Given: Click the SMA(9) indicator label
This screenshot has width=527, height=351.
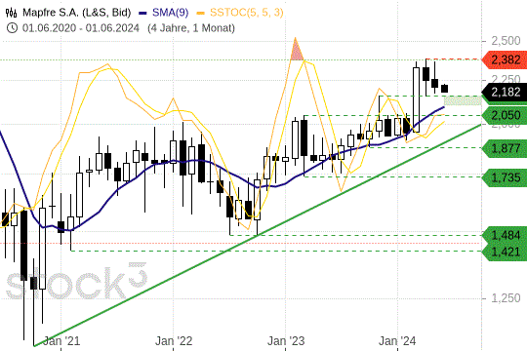Looking at the screenshot, I should 170,13.
